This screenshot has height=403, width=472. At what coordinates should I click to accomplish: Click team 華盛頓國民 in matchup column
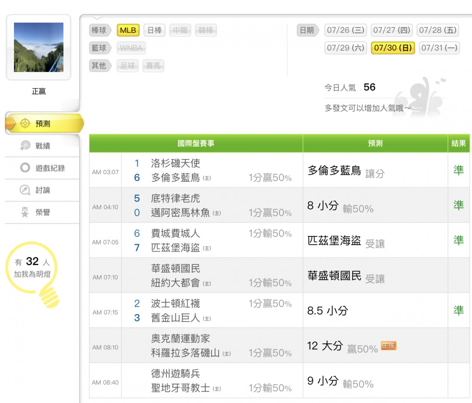point(176,269)
